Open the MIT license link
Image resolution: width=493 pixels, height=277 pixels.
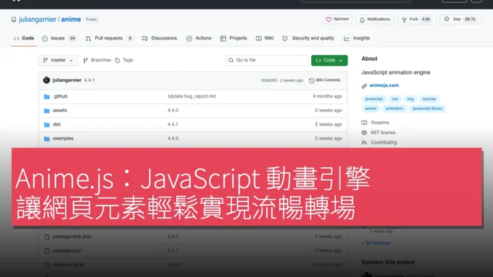point(383,132)
